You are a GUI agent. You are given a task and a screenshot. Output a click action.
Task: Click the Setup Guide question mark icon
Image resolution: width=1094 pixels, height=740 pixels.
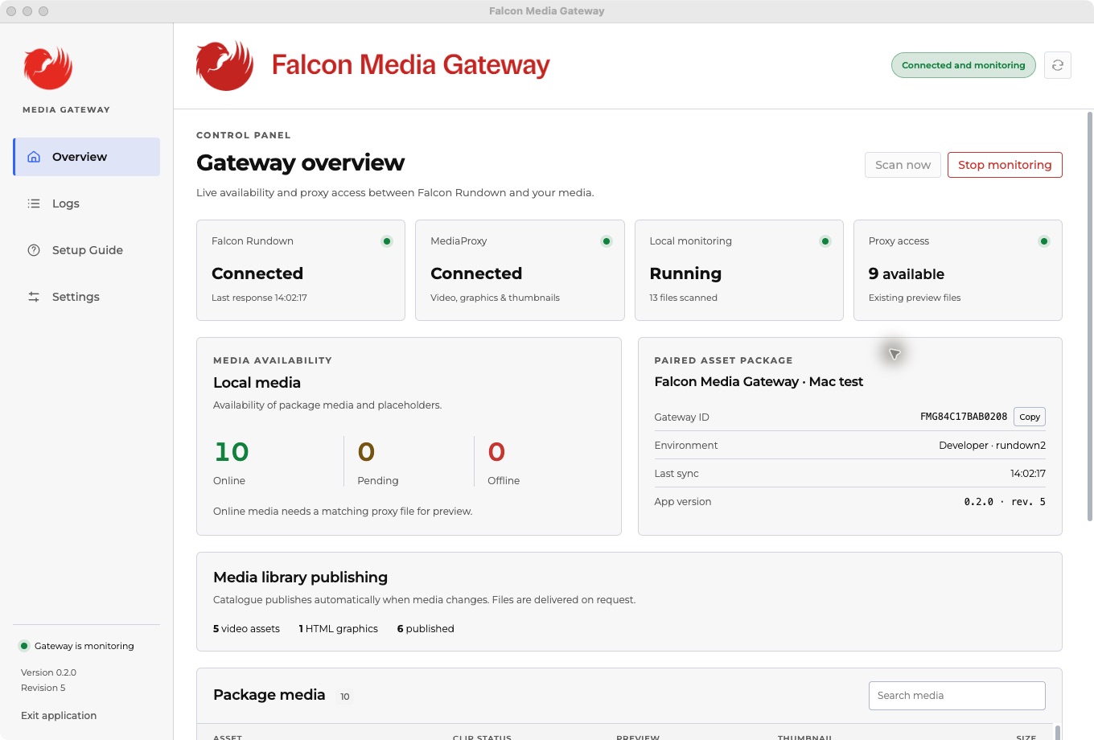[34, 250]
